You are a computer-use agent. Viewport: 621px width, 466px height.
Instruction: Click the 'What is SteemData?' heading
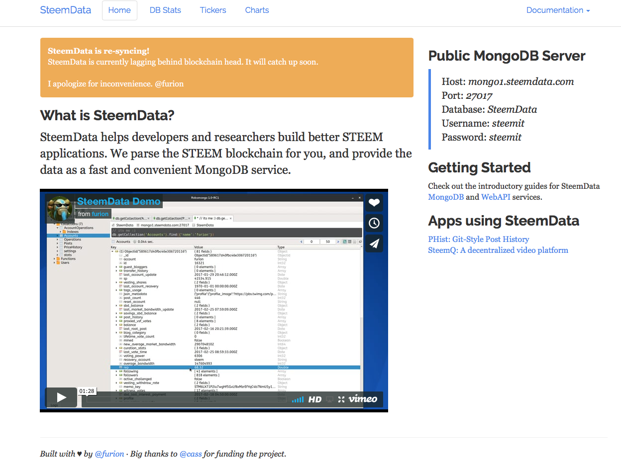pos(107,115)
